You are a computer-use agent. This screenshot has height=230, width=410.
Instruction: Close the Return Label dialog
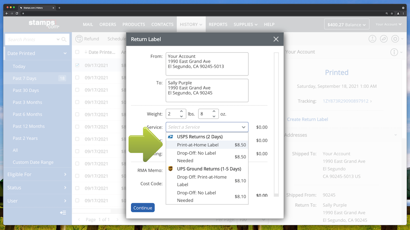[276, 39]
